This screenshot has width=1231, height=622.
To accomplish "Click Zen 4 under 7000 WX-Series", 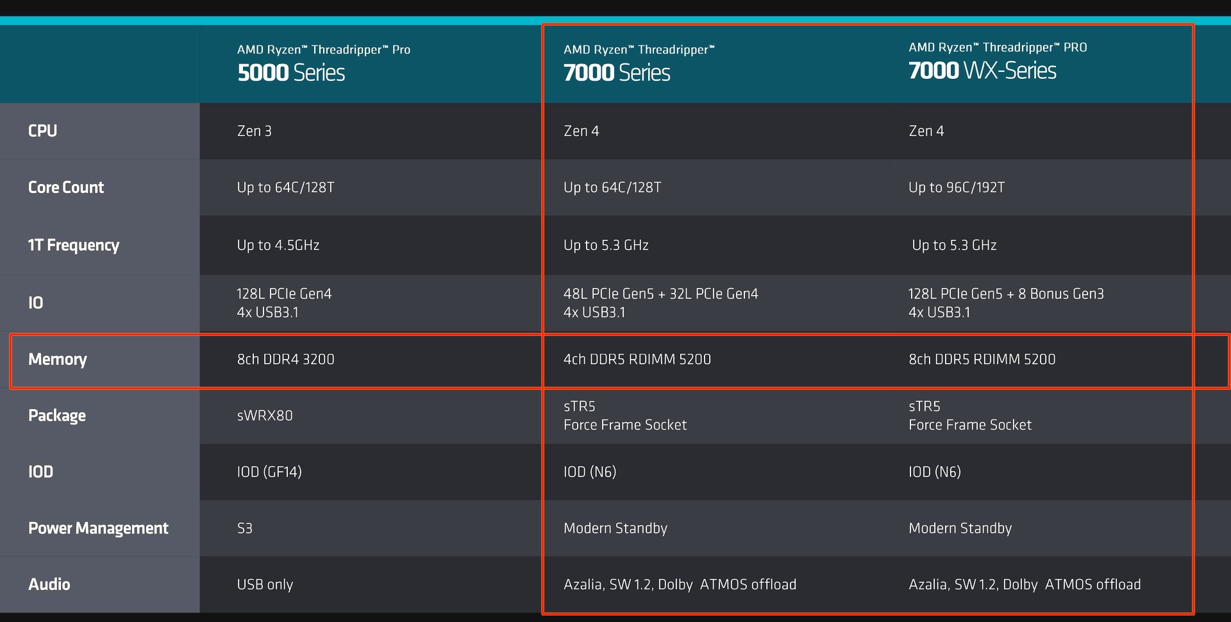I will 926,131.
